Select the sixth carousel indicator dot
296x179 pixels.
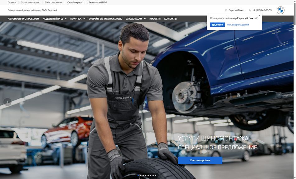coord(150,175)
